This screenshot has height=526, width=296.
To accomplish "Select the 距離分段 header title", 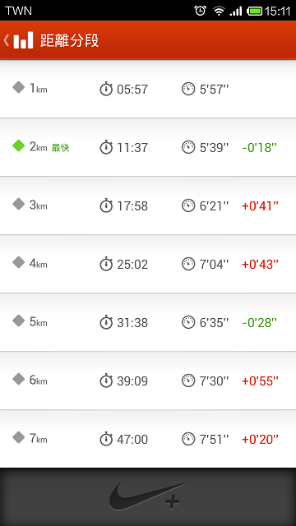I will tap(69, 40).
